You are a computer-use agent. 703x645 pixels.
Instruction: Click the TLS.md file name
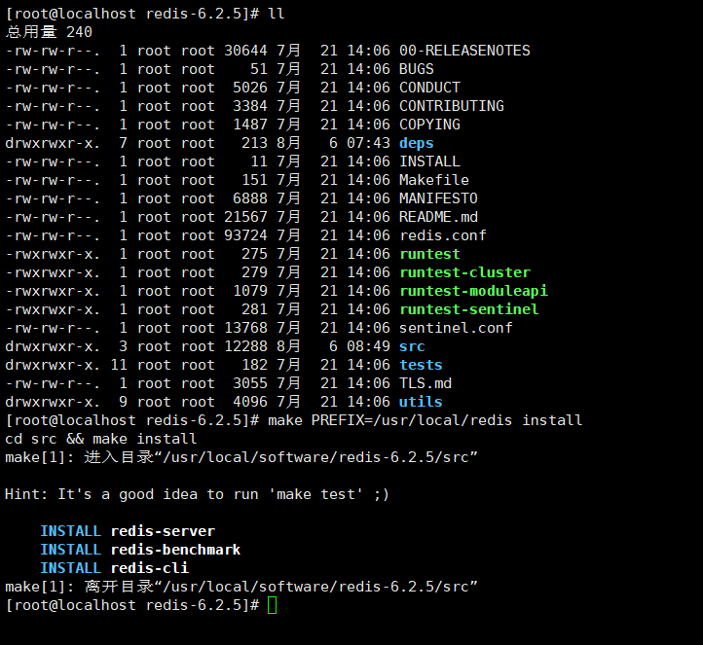(x=425, y=383)
